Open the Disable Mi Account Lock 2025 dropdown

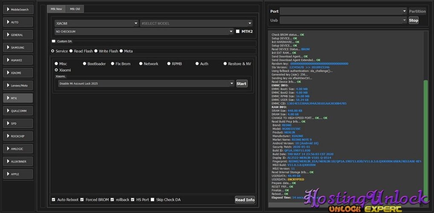[x=146, y=83]
